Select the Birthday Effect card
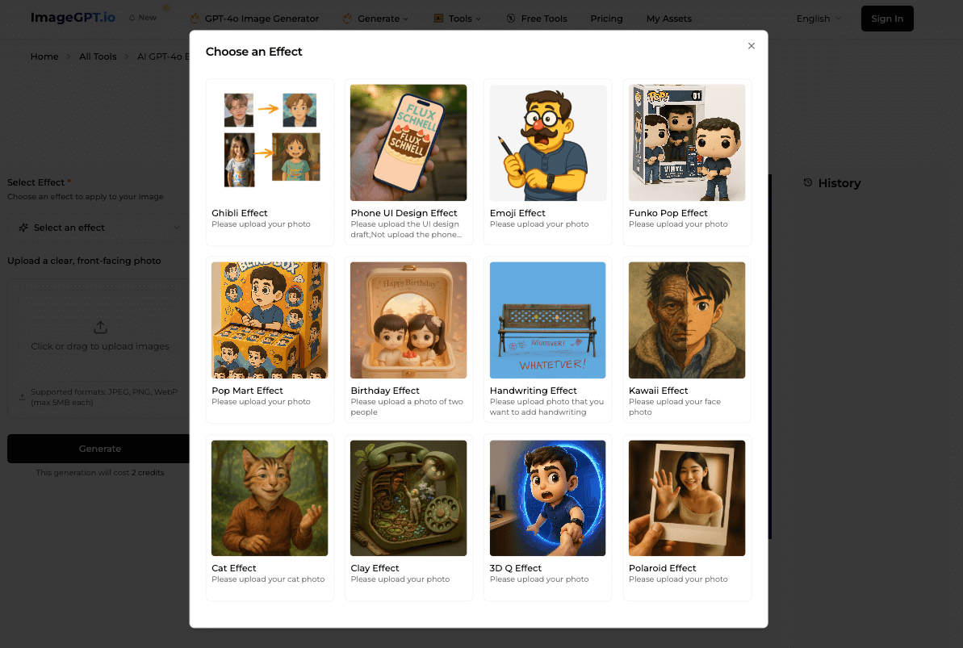Viewport: 963px width, 648px height. tap(408, 340)
